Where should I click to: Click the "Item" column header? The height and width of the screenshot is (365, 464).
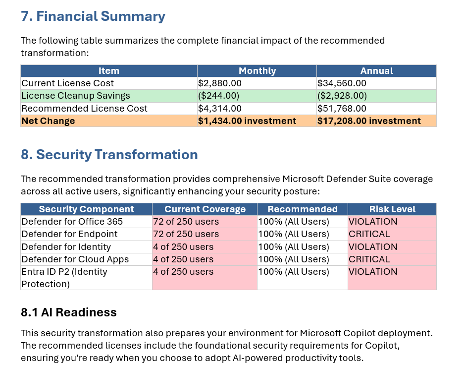click(108, 70)
